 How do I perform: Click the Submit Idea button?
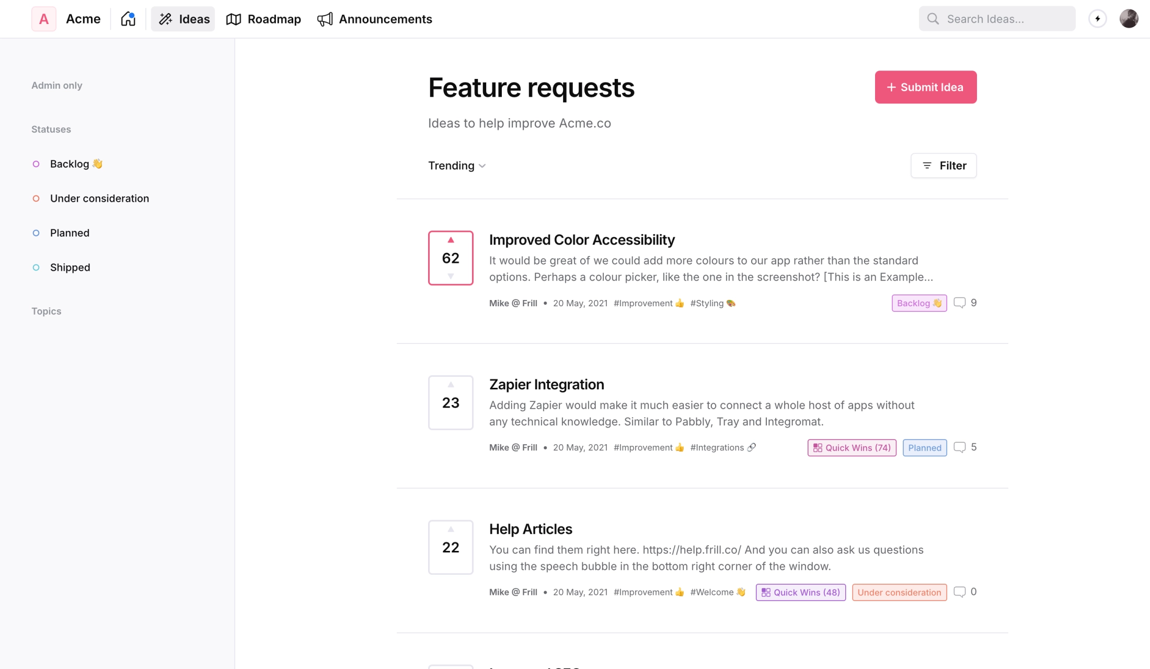pyautogui.click(x=926, y=87)
